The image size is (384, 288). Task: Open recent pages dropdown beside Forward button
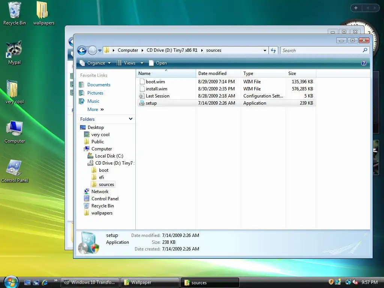tap(100, 51)
